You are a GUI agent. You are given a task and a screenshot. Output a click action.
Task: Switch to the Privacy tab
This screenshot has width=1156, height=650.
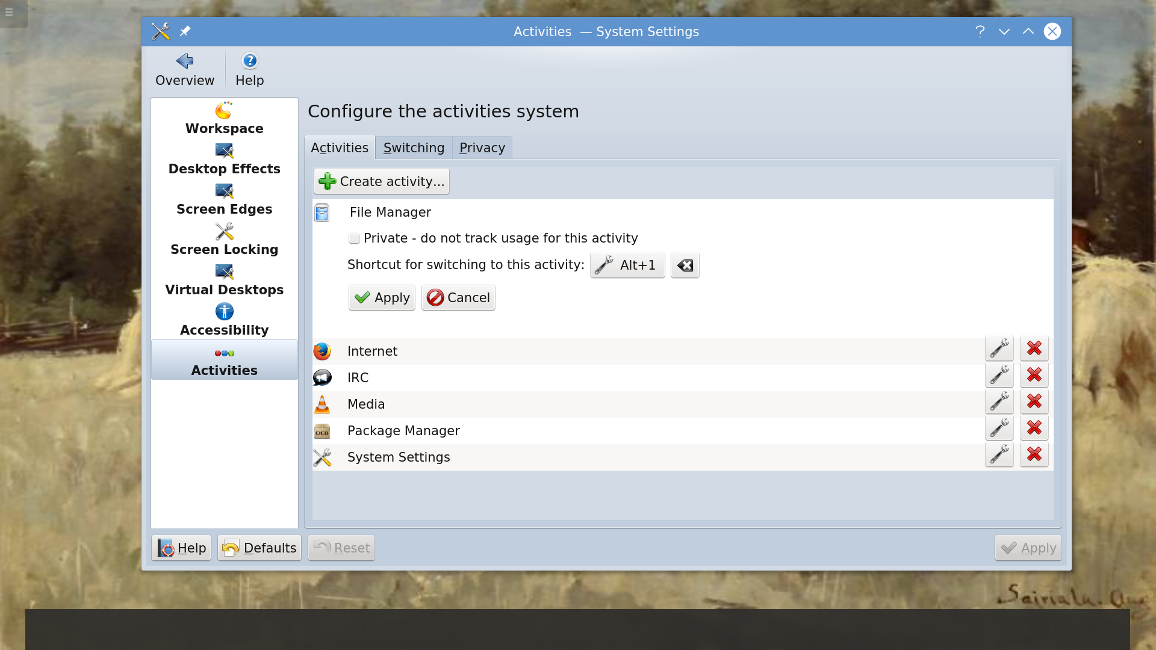(482, 148)
